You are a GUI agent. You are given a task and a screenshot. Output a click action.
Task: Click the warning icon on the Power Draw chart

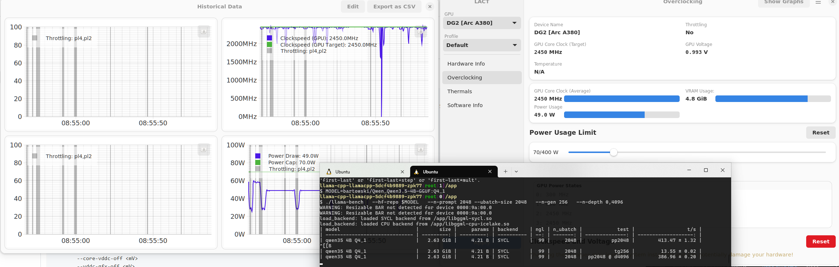point(421,149)
